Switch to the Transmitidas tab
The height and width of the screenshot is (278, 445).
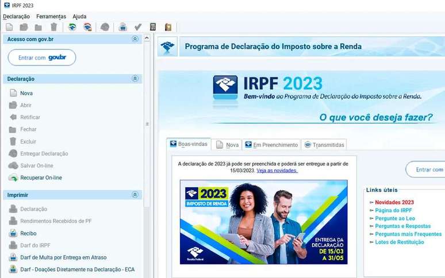(x=324, y=145)
